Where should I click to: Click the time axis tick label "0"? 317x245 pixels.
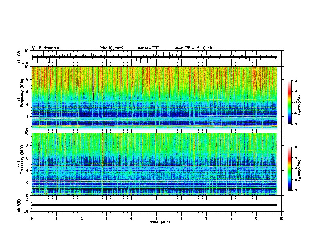[32, 219]
